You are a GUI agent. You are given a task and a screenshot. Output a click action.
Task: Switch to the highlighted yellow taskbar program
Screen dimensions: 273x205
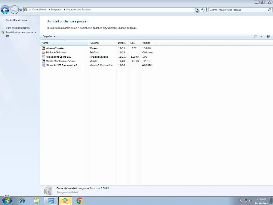pos(65,201)
